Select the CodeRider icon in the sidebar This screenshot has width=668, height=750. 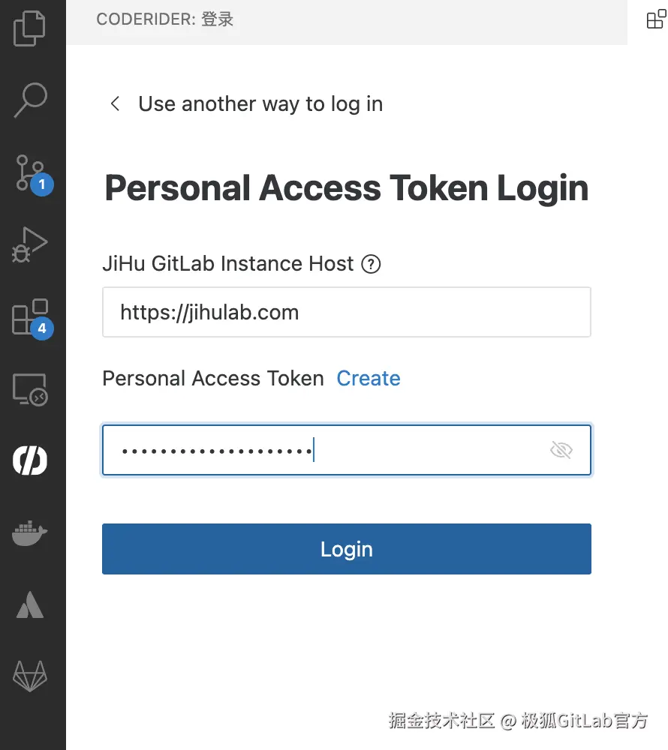point(32,460)
